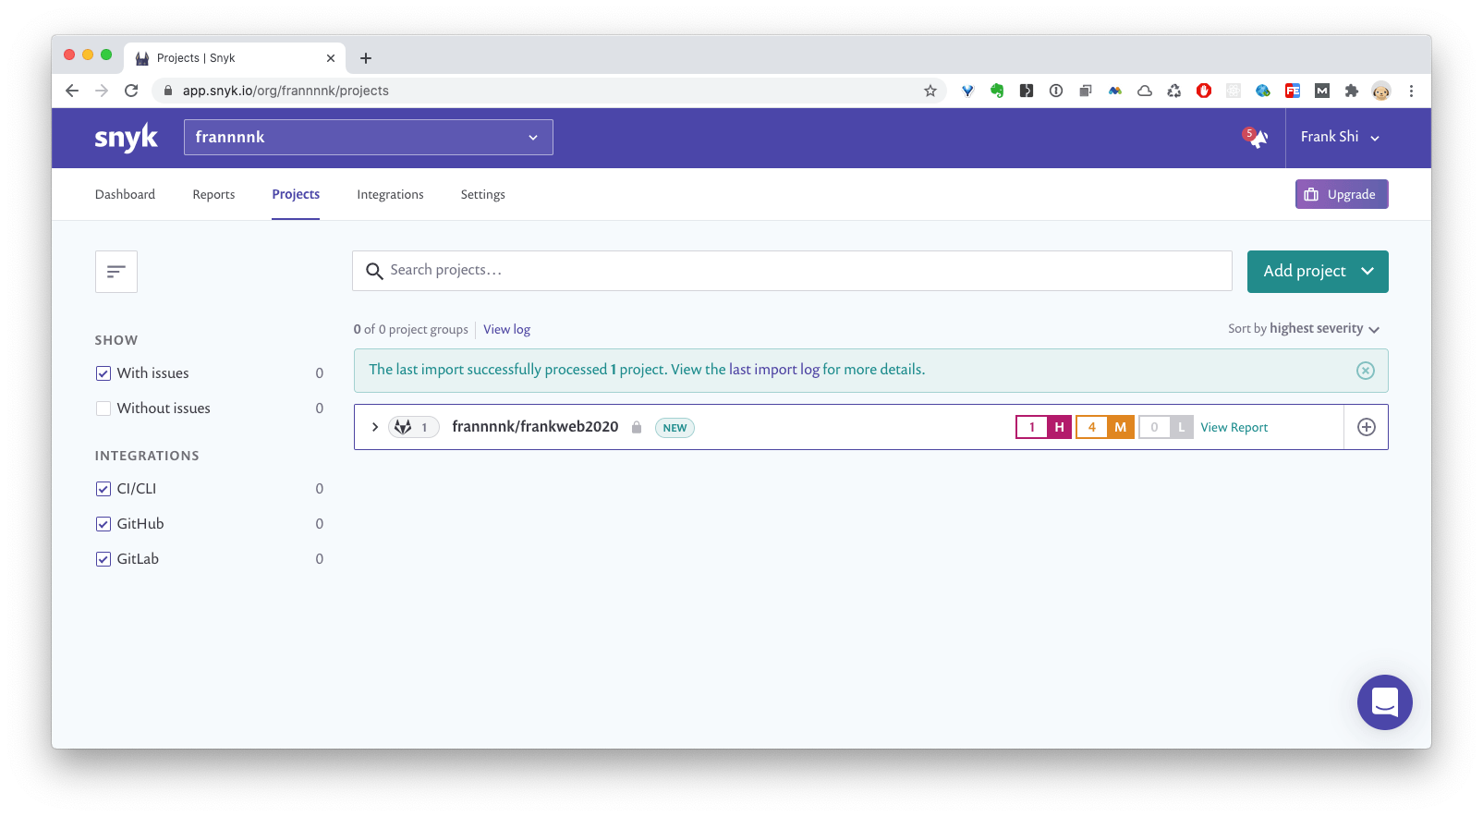Switch to the Dashboard tab
Image resolution: width=1483 pixels, height=817 pixels.
(125, 194)
